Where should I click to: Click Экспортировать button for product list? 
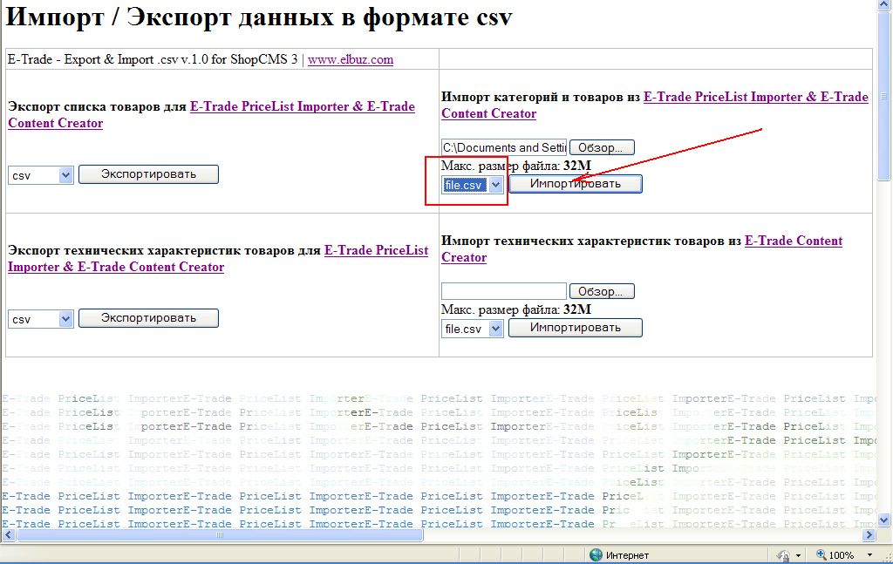pos(148,174)
